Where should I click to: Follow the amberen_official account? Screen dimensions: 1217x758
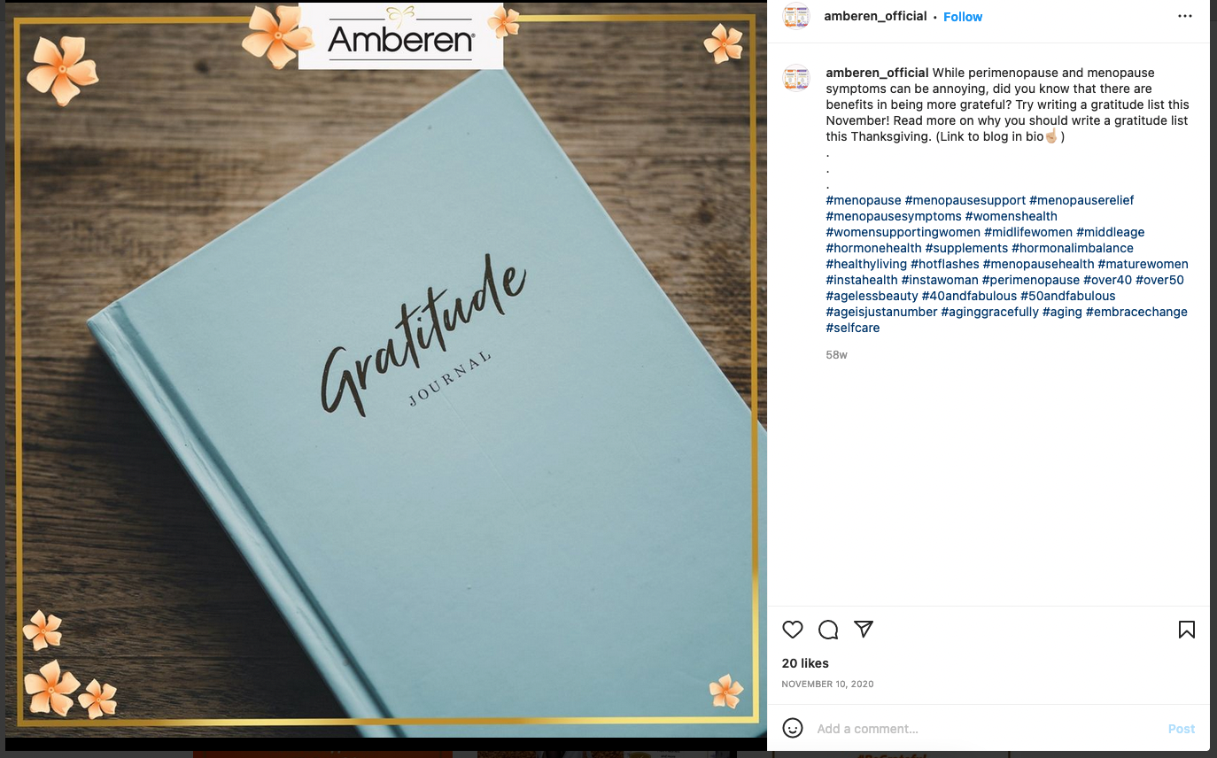[x=963, y=17]
